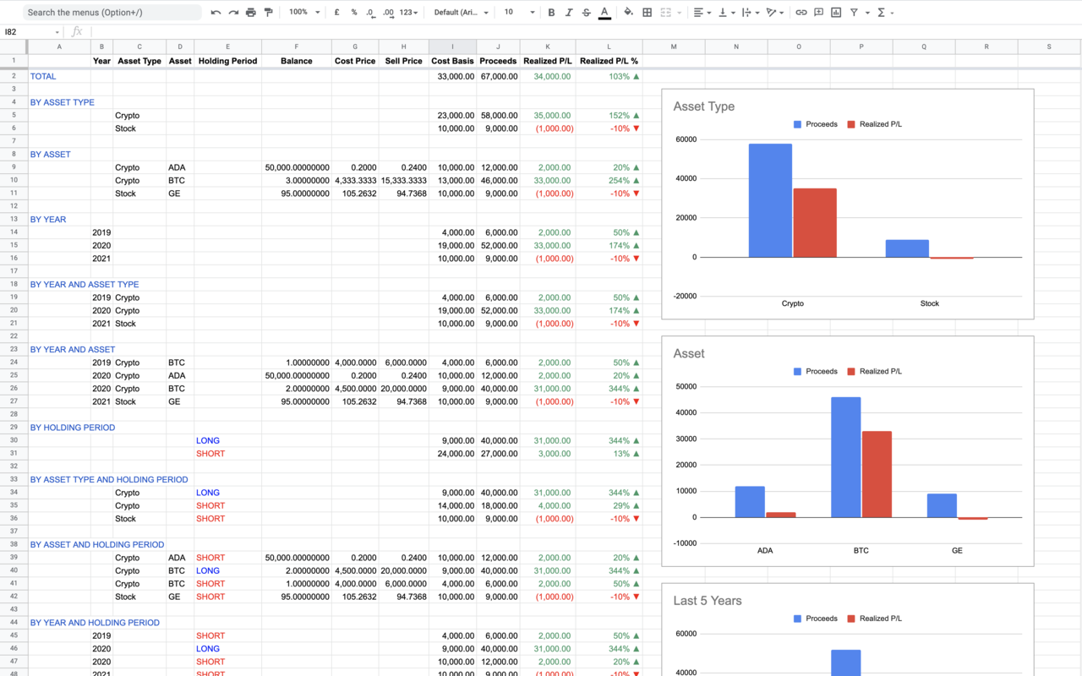
Task: Click the fx formula icon
Action: tap(77, 32)
